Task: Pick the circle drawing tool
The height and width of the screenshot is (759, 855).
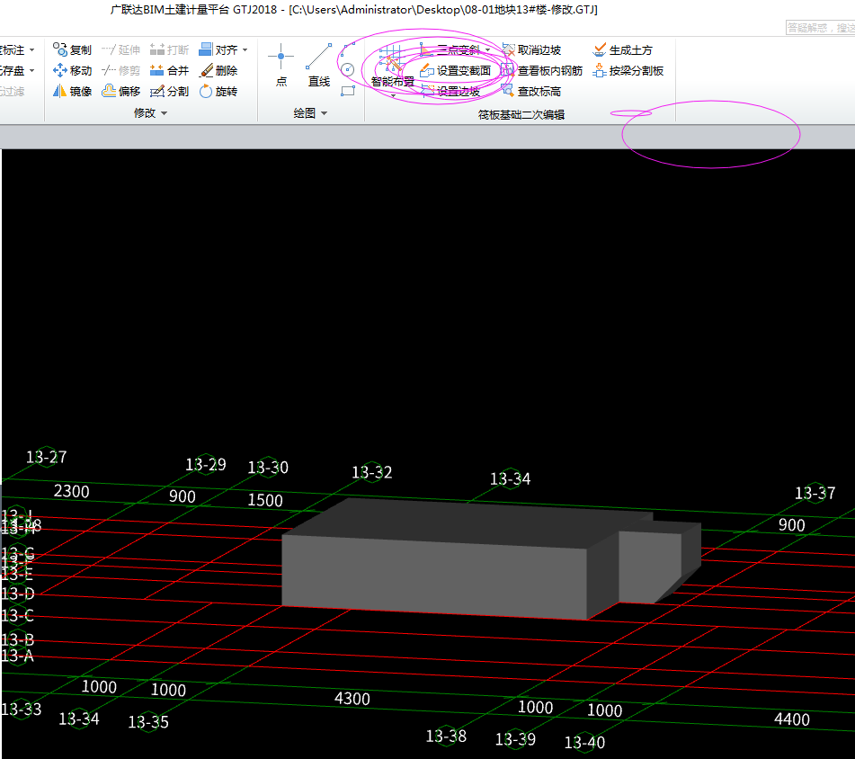Action: (x=348, y=70)
